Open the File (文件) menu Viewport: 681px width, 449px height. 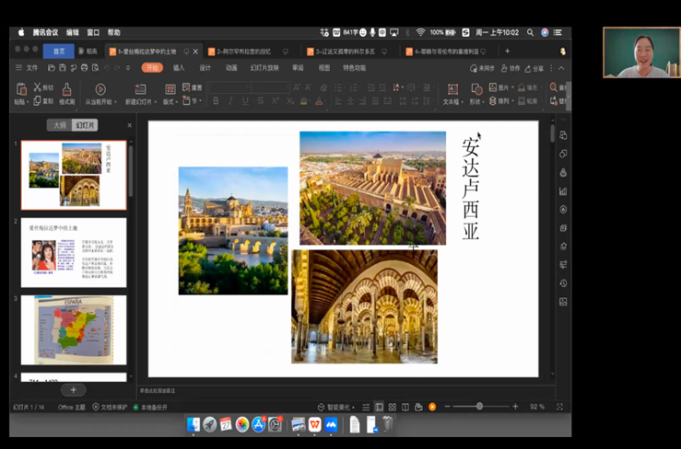tap(31, 67)
